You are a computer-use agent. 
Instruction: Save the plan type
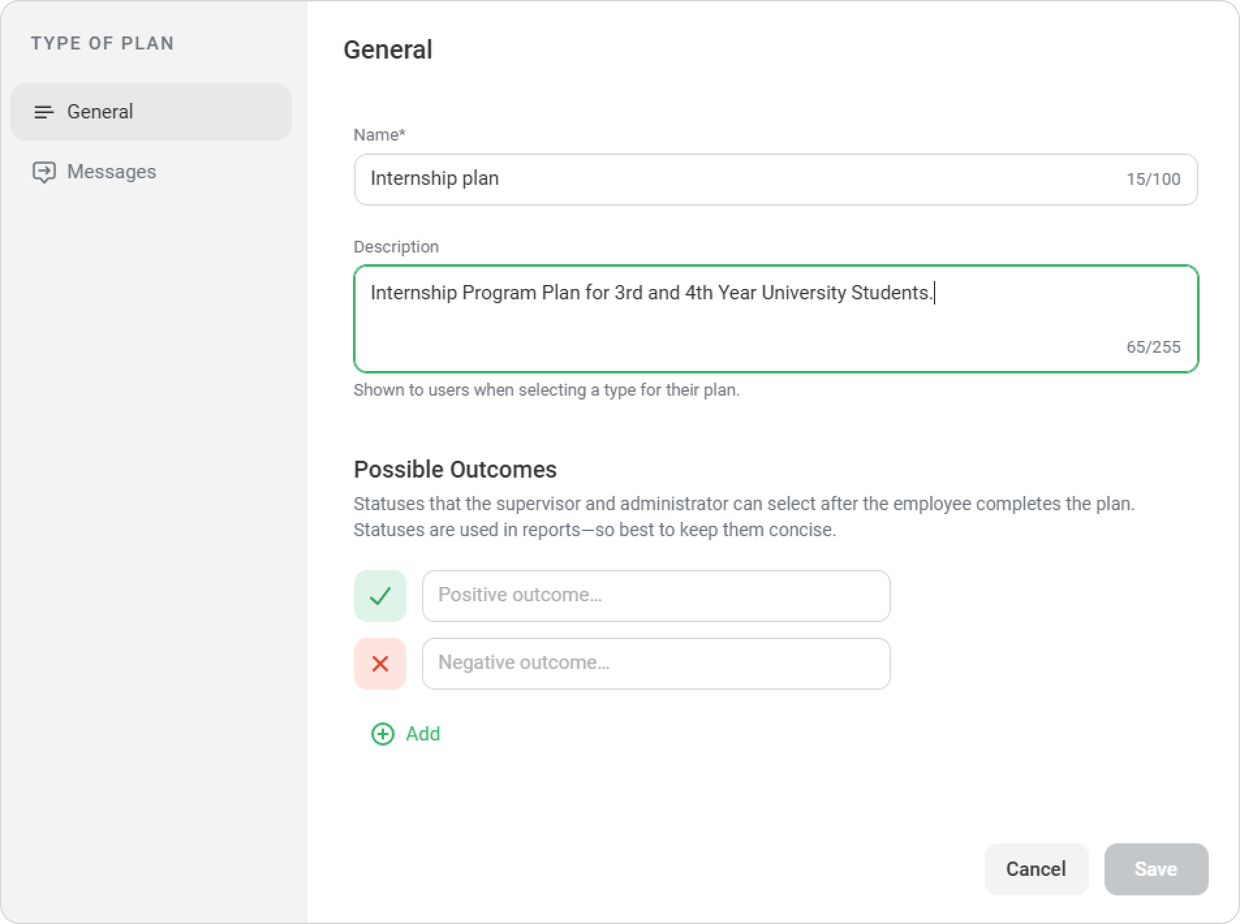1156,869
